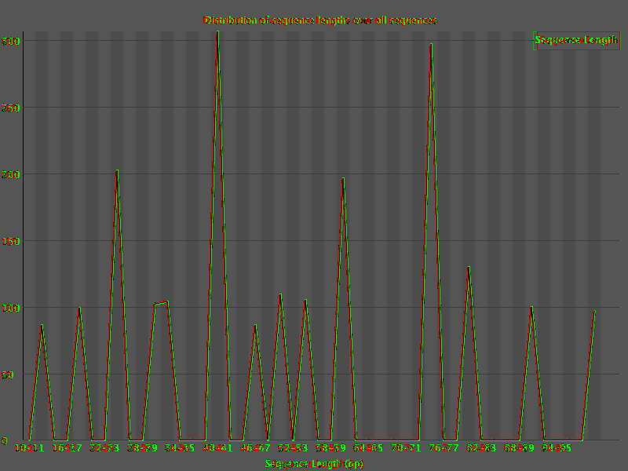Click the y-axis tick label 250
The image size is (628, 471).
(x=10, y=108)
